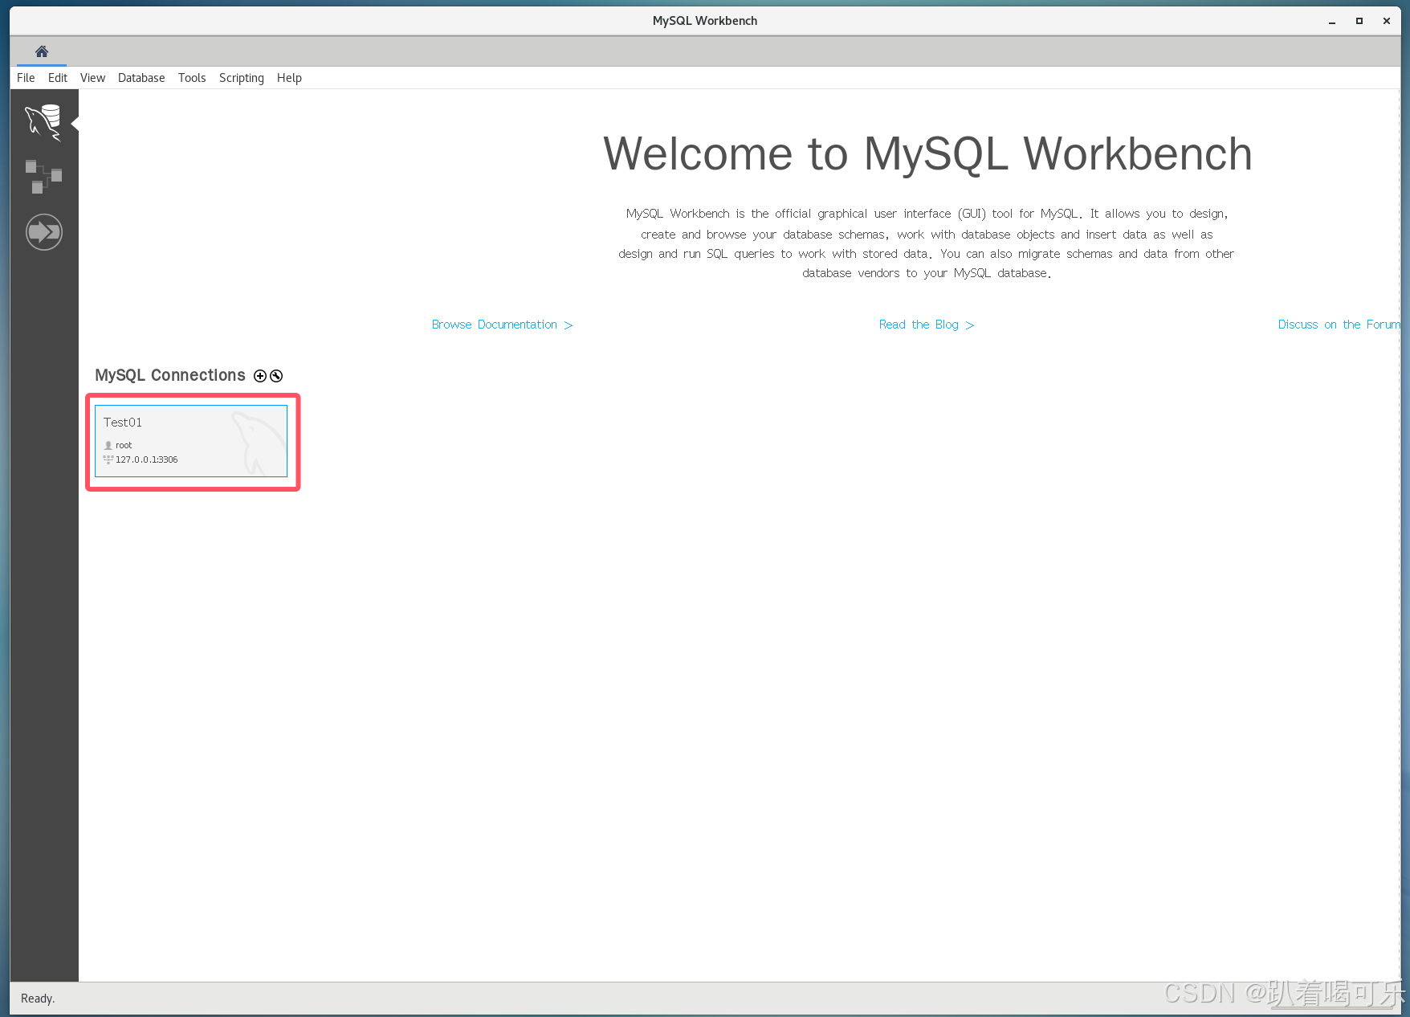Screen dimensions: 1410x1017
Task: Open the Edit menu
Action: pyautogui.click(x=58, y=78)
